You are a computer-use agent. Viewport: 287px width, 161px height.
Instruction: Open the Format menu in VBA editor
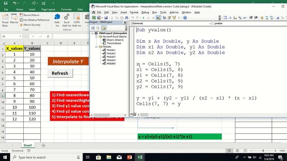[x=134, y=13]
